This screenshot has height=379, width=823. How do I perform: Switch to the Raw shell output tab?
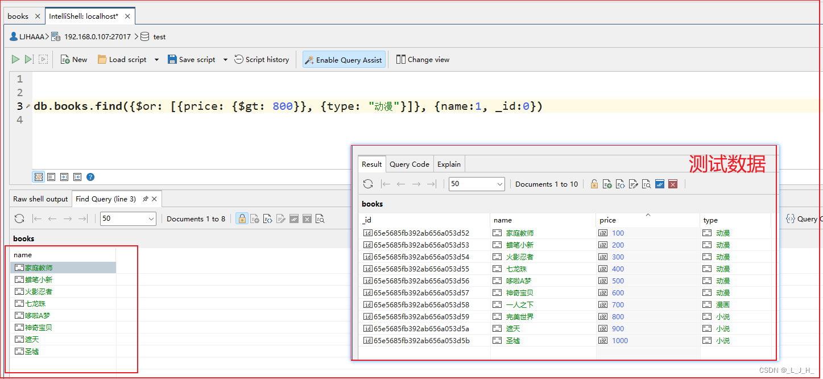[x=40, y=199]
